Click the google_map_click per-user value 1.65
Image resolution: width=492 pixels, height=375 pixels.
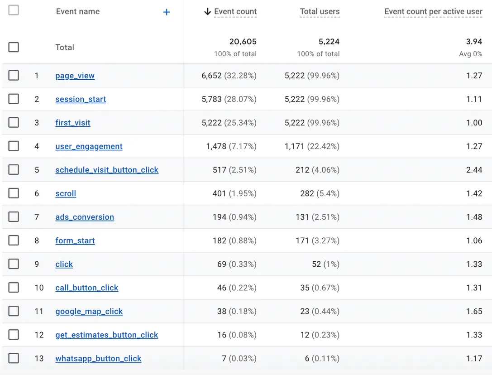474,311
